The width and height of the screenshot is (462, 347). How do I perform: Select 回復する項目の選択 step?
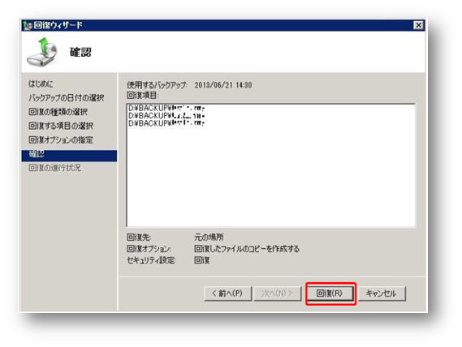pyautogui.click(x=61, y=126)
